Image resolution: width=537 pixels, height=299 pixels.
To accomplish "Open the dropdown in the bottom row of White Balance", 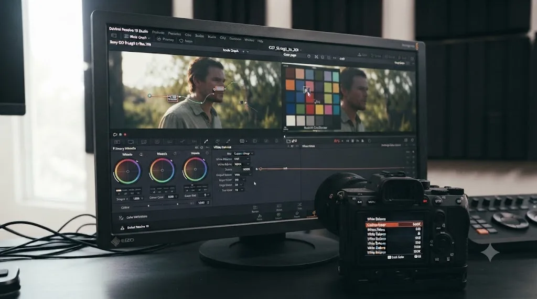I will [239, 190].
